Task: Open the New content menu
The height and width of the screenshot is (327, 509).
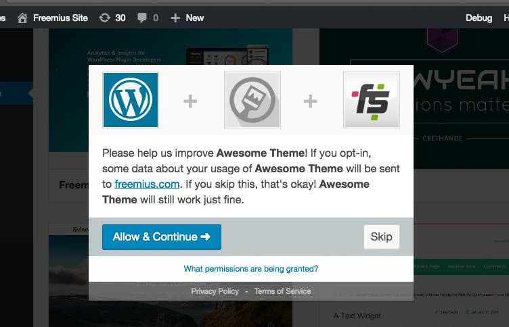Action: coord(194,18)
